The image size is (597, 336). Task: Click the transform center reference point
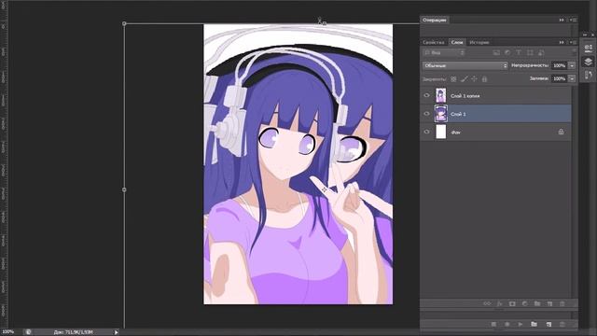tap(324, 189)
